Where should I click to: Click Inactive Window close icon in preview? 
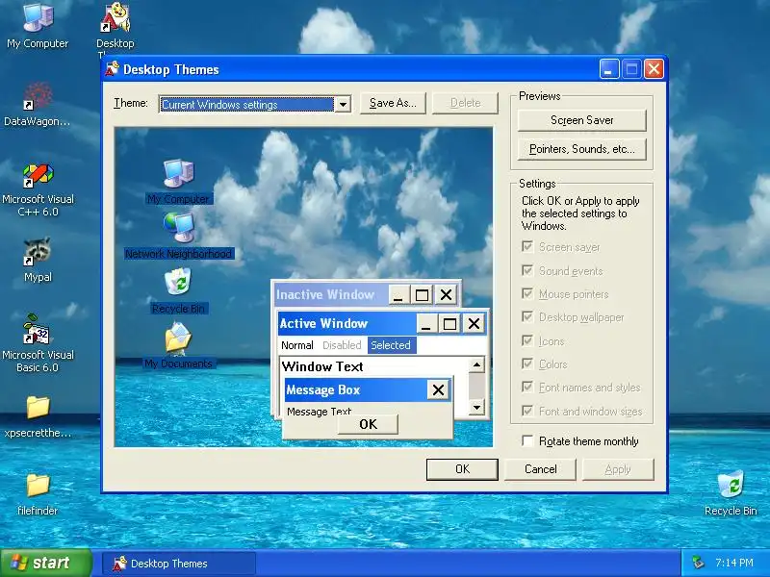coord(446,295)
